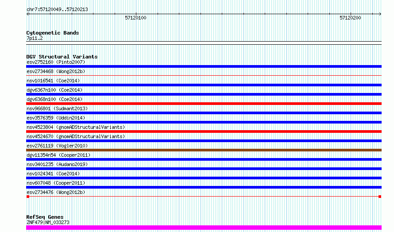The width and height of the screenshot is (394, 232).
Task: Open variant dgv6368n100 (Coe2014) label
Action: [x=54, y=99]
